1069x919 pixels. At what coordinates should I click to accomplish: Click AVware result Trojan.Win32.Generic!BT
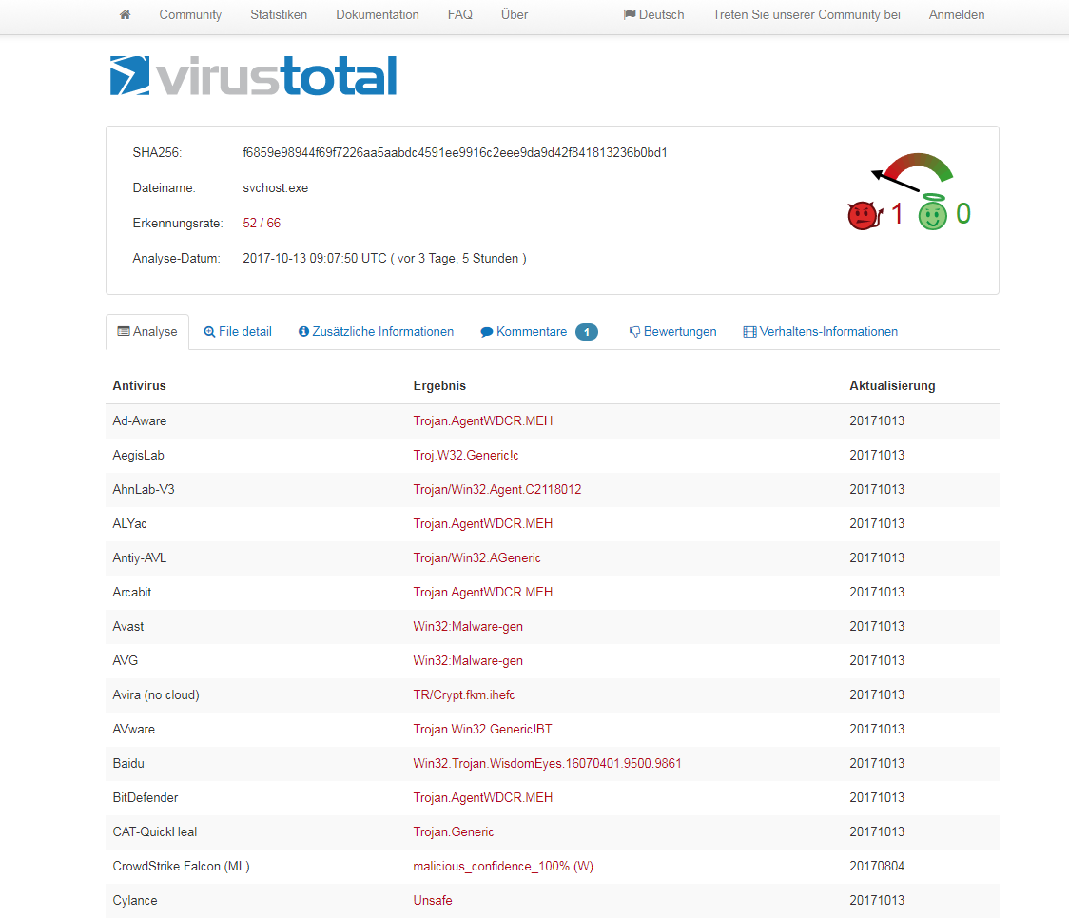click(x=483, y=729)
